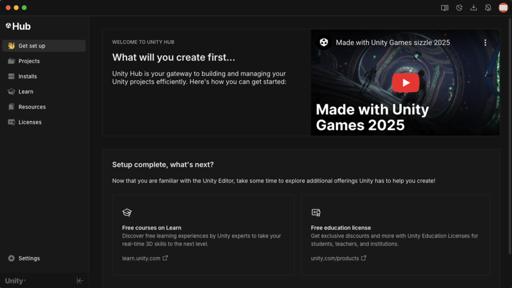Collapse the sidebar using the arrow icon
Image resolution: width=512 pixels, height=288 pixels.
coord(79,281)
